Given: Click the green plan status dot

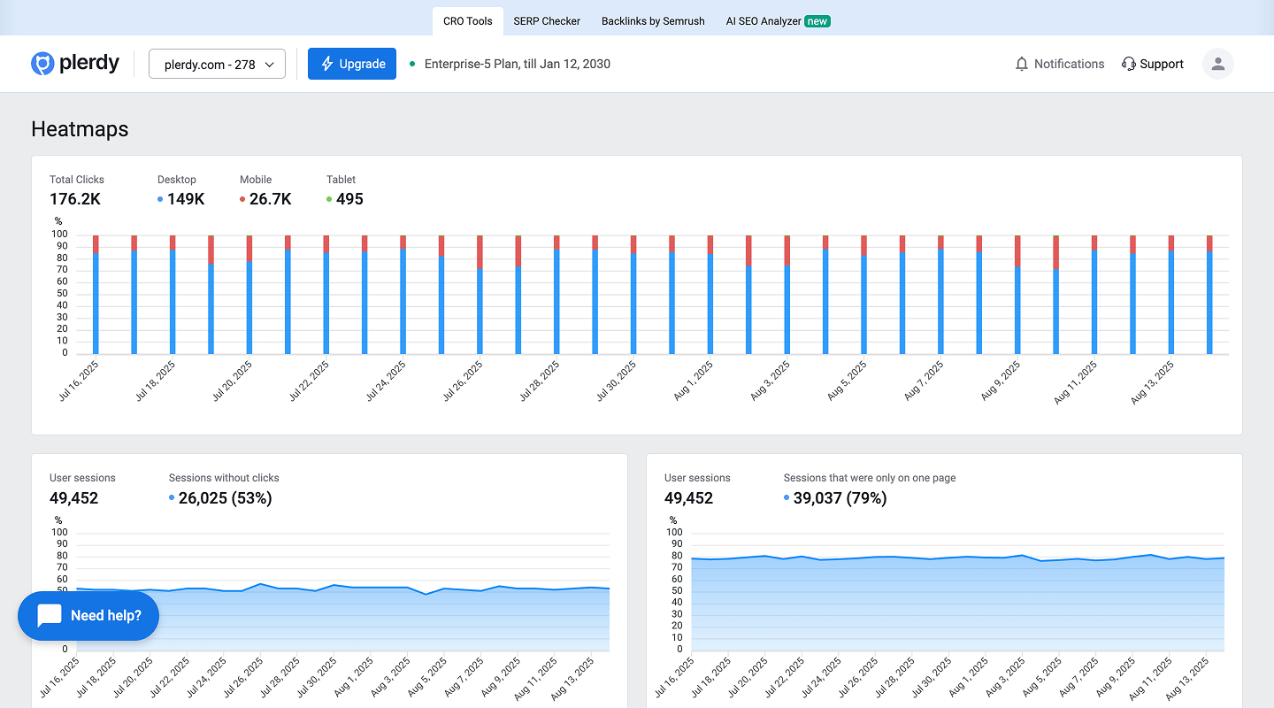Looking at the screenshot, I should tap(412, 64).
